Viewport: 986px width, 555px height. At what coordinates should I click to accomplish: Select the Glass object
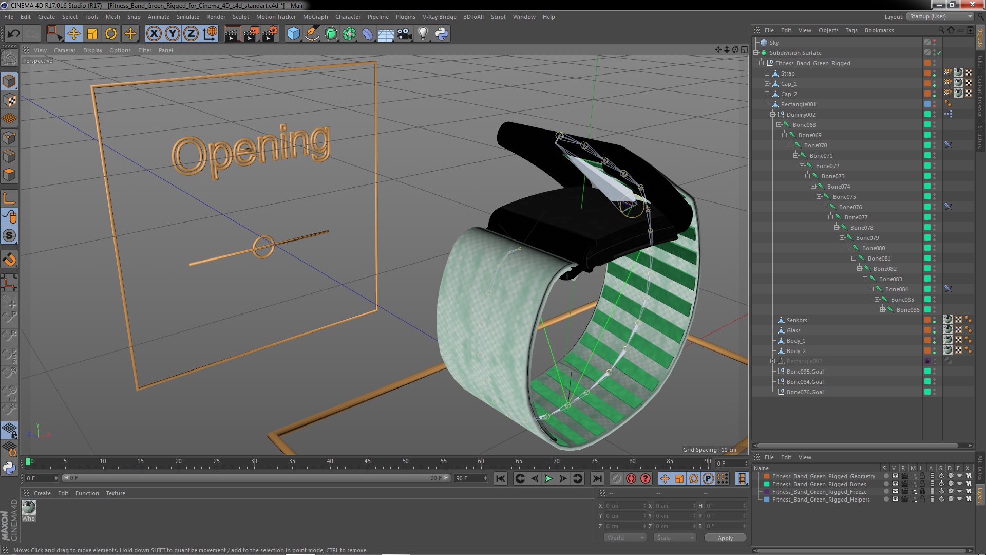coord(793,330)
